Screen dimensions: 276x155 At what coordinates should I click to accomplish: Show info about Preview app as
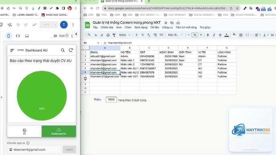click(28, 143)
